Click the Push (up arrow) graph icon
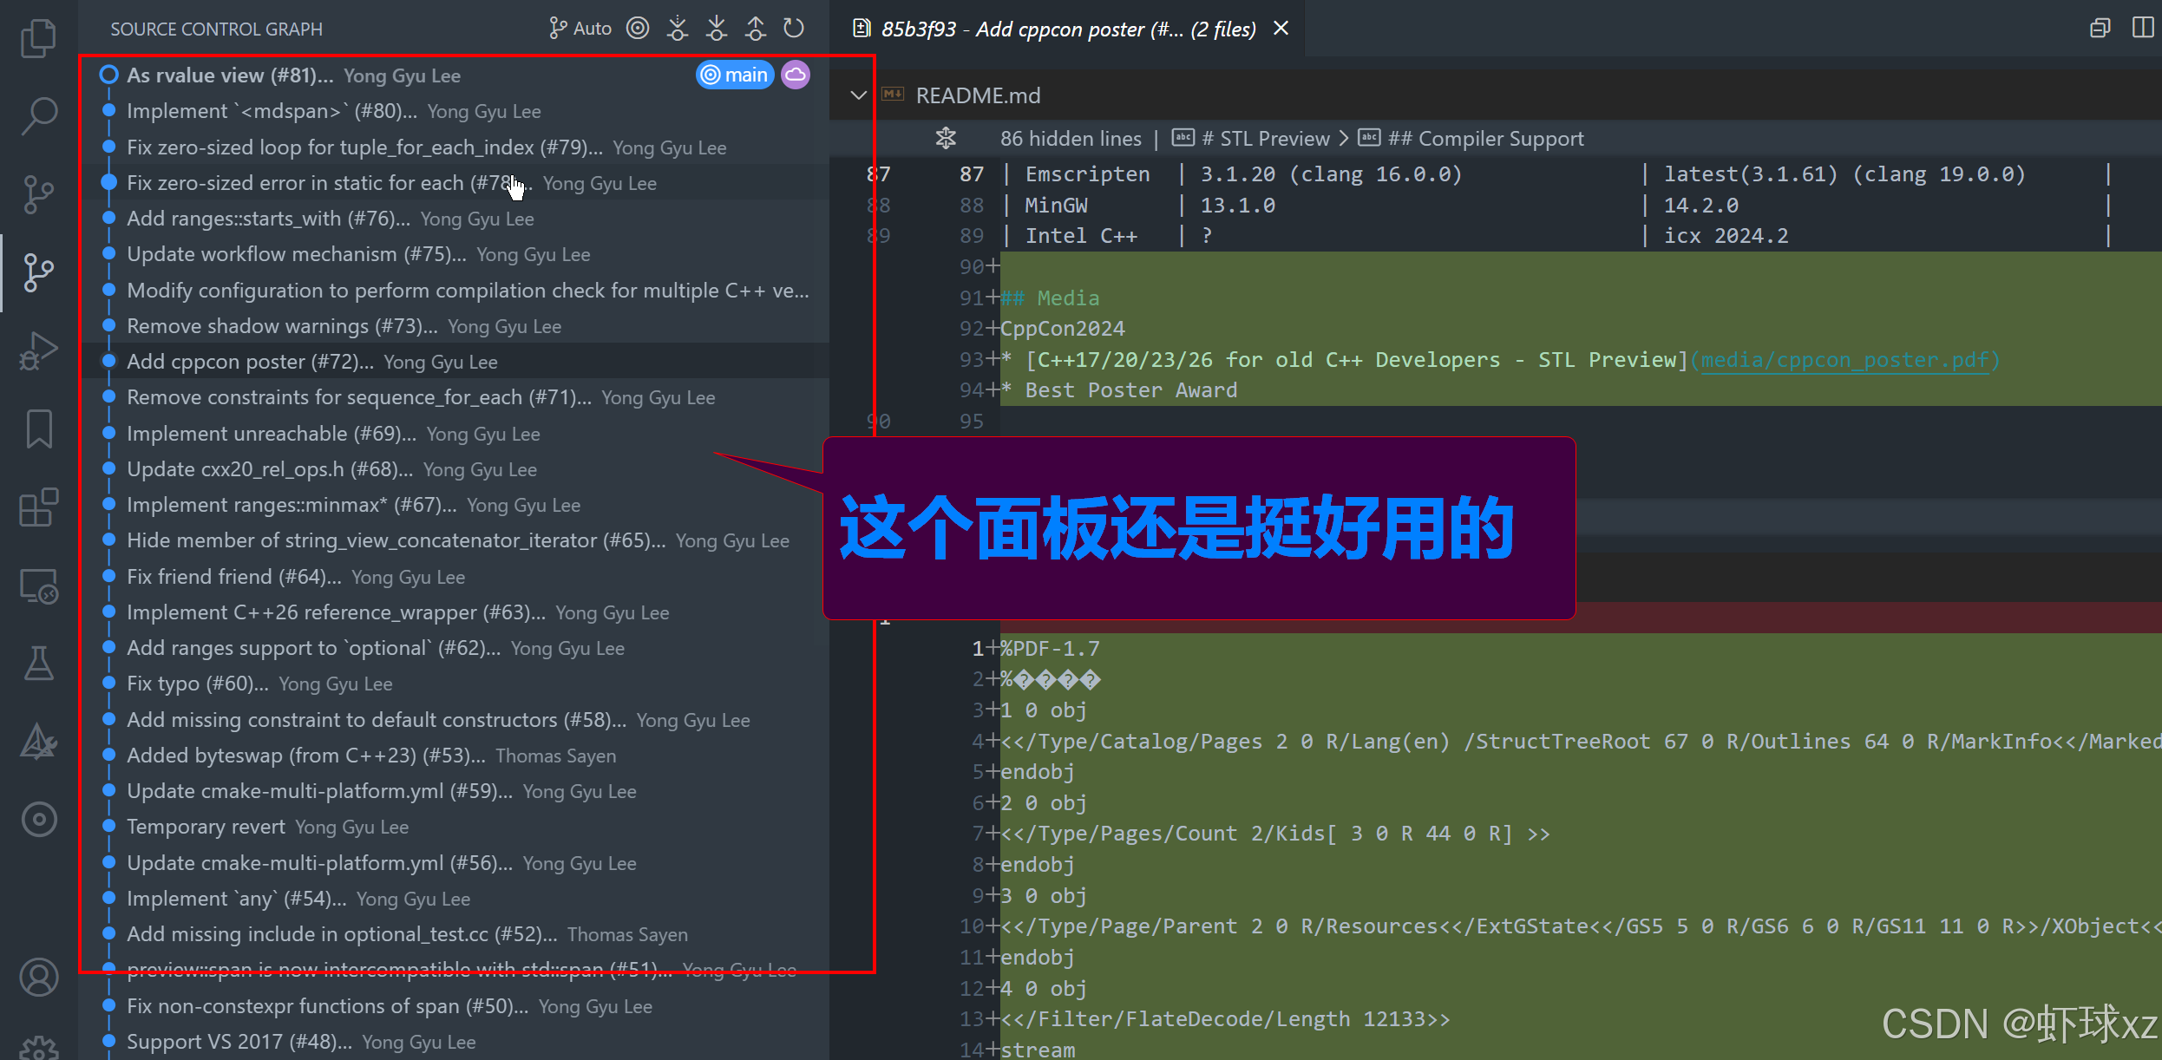The image size is (2162, 1060). (755, 29)
